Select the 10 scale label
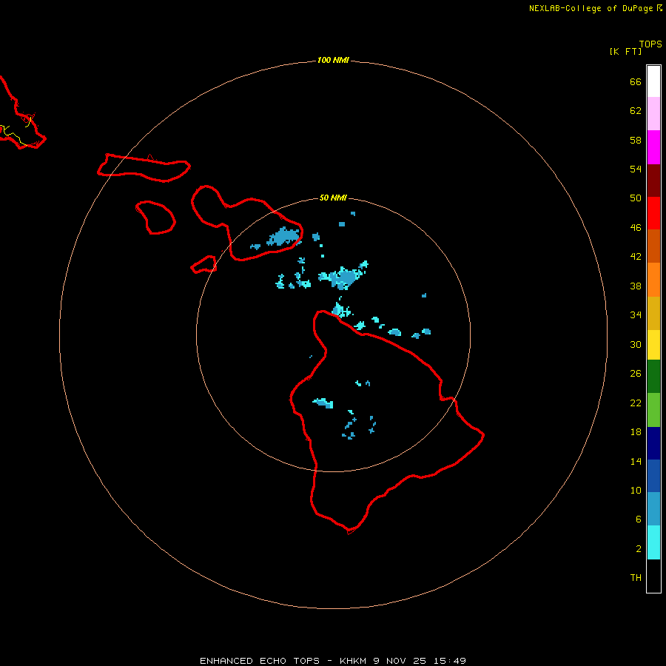 tap(636, 491)
